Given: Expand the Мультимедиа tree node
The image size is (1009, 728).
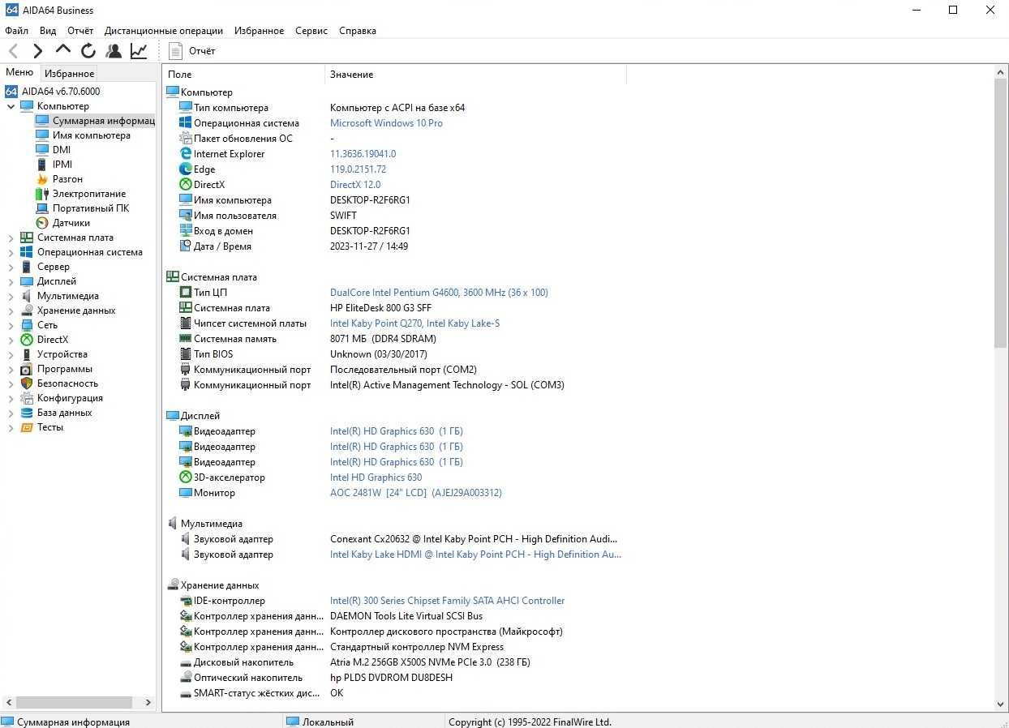Looking at the screenshot, I should (x=11, y=296).
